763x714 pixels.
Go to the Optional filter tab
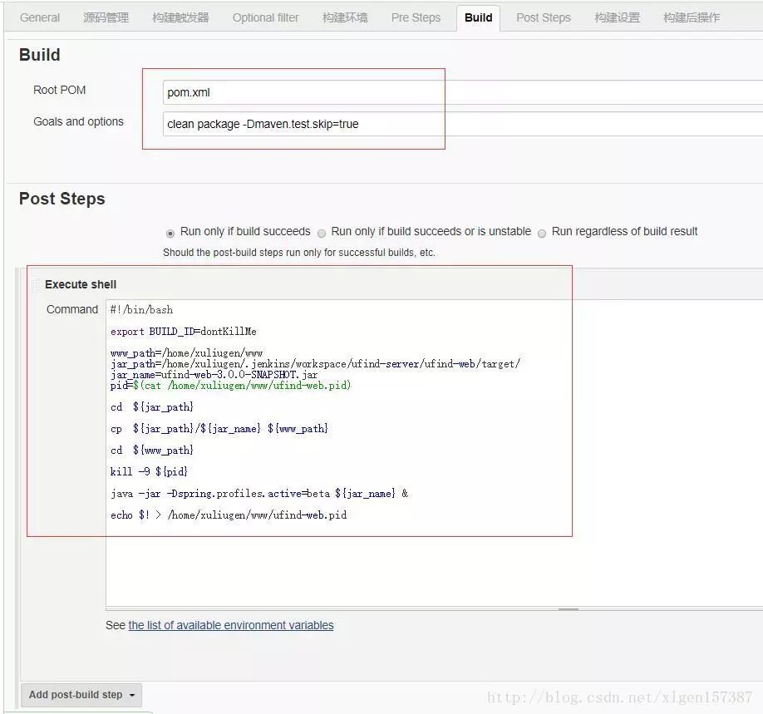266,18
